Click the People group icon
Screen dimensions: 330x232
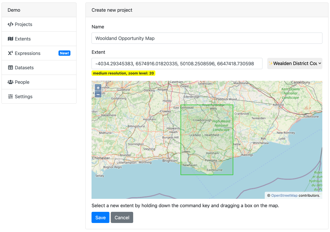click(x=10, y=82)
